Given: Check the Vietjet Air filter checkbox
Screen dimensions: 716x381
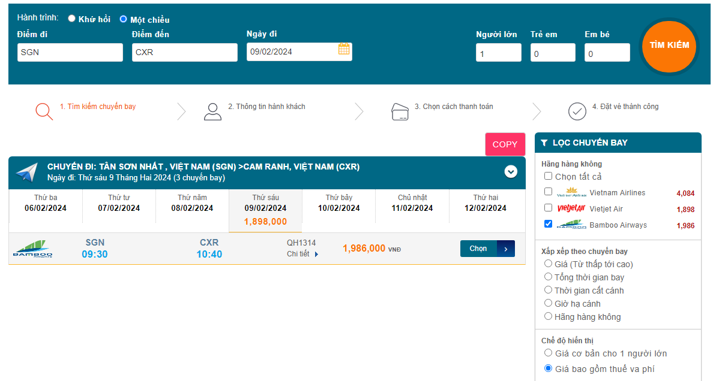Looking at the screenshot, I should [x=548, y=208].
